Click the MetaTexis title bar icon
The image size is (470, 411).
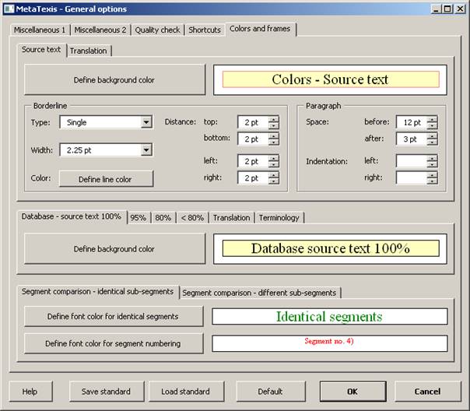click(x=9, y=9)
